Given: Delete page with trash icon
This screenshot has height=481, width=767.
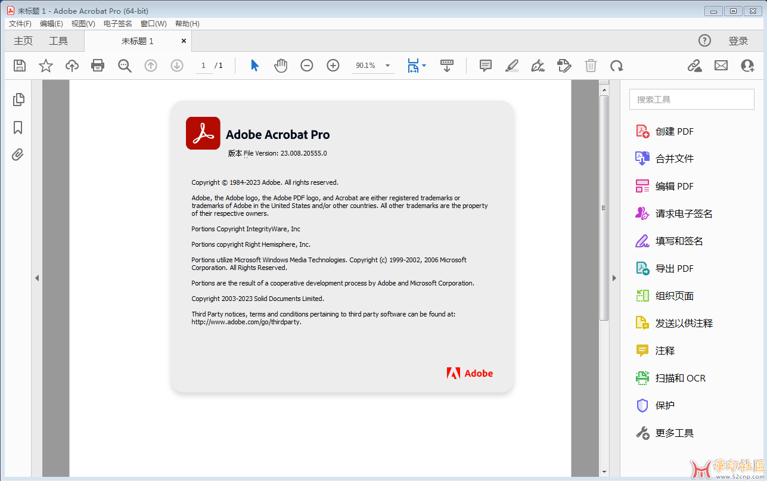Looking at the screenshot, I should pyautogui.click(x=591, y=66).
